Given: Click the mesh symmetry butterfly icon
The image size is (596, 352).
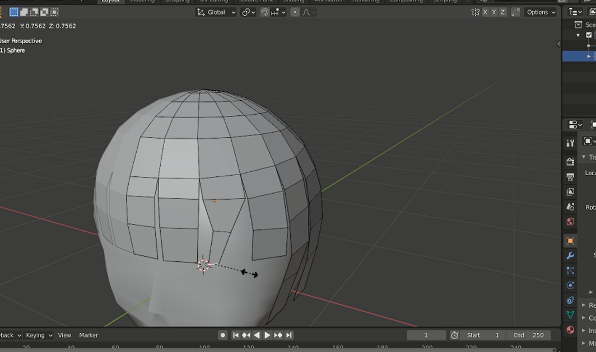Looking at the screenshot, I should (x=476, y=12).
